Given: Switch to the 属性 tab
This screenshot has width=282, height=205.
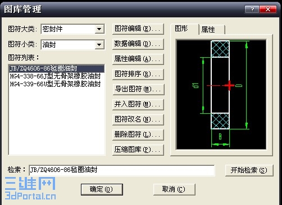Looking at the screenshot, I should point(212,30).
